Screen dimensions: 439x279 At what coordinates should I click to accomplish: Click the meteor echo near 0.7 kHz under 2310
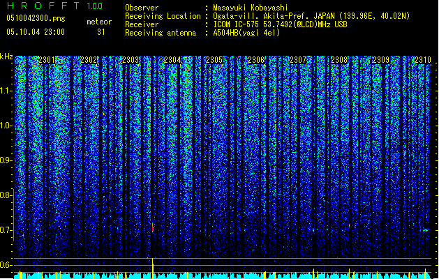(426, 230)
